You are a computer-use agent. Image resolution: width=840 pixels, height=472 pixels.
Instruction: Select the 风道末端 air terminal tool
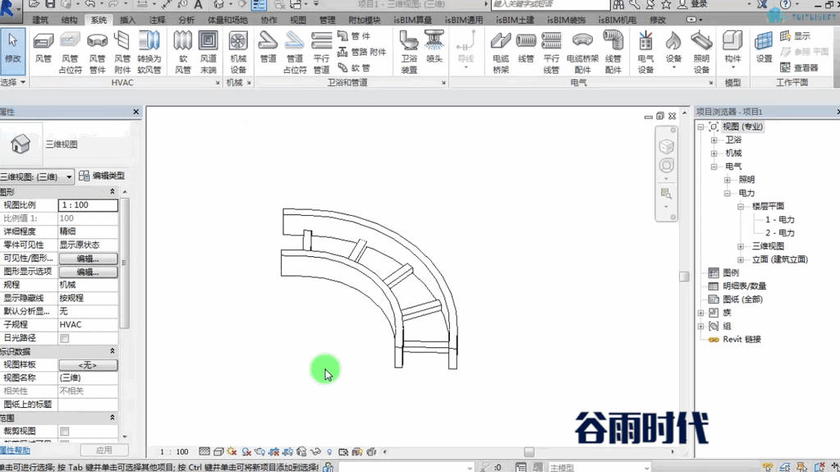pyautogui.click(x=208, y=53)
